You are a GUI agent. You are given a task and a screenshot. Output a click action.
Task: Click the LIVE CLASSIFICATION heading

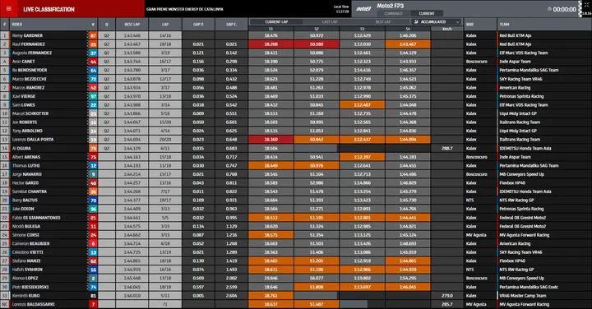pos(49,9)
